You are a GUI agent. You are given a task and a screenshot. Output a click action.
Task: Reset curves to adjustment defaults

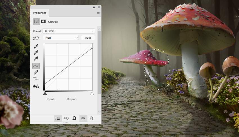(74, 118)
